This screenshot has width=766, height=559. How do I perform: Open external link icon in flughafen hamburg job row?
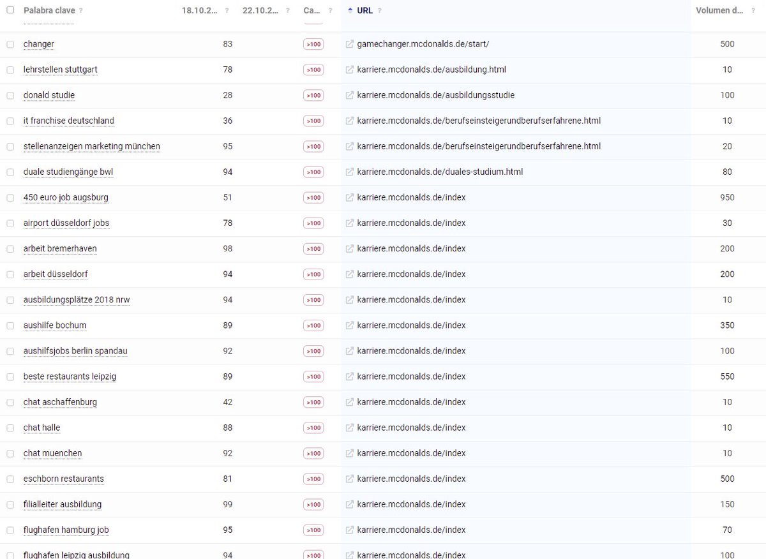coord(349,530)
